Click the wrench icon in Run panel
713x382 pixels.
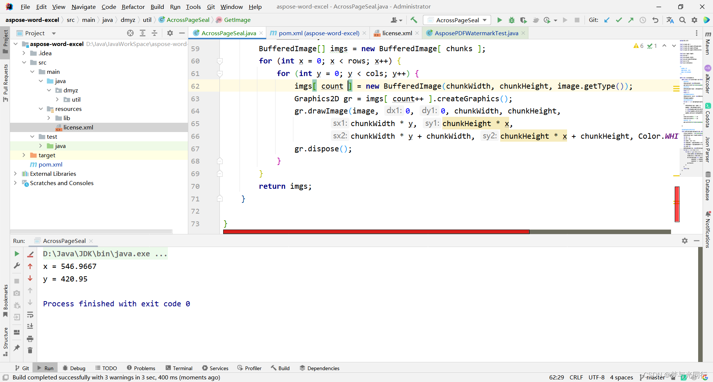point(17,266)
